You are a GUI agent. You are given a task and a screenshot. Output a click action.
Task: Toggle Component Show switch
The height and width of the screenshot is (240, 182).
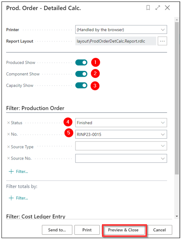[x=81, y=74]
